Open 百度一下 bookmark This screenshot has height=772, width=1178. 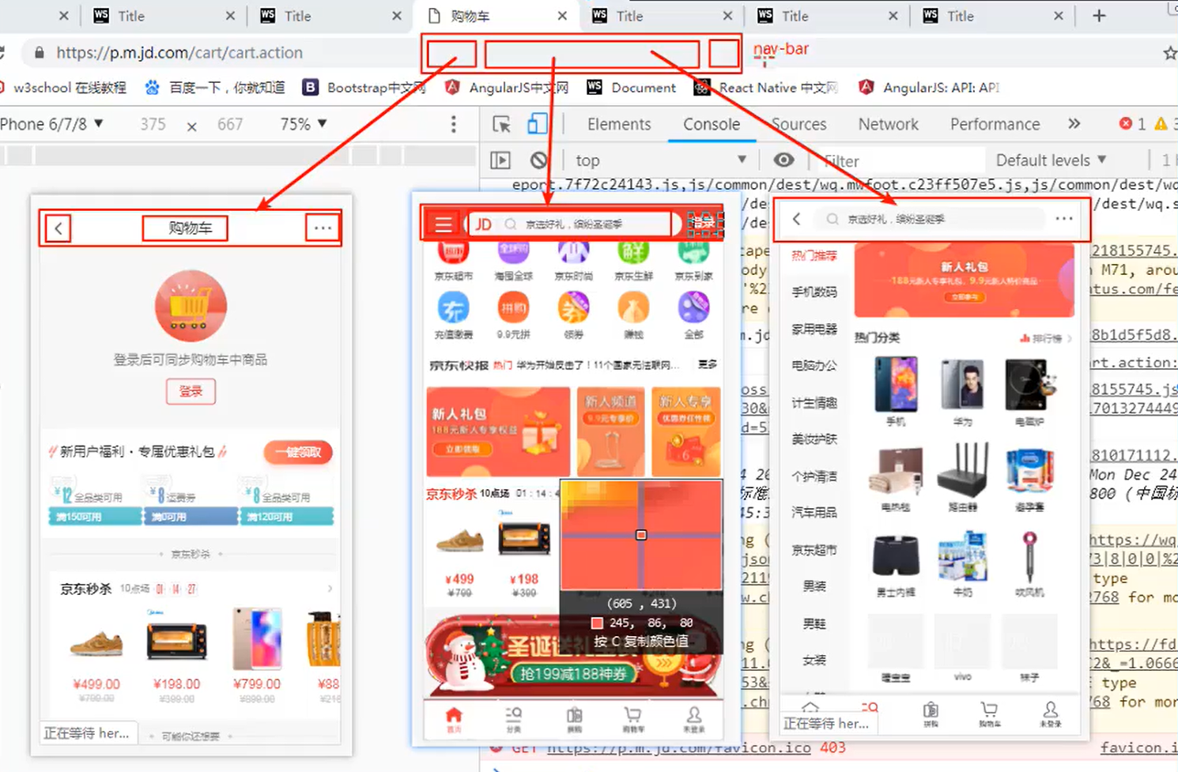[x=215, y=88]
